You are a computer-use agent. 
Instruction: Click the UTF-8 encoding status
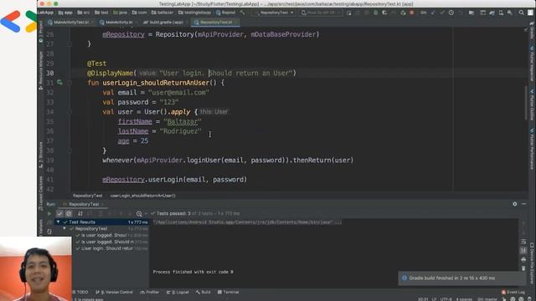[x=446, y=299]
